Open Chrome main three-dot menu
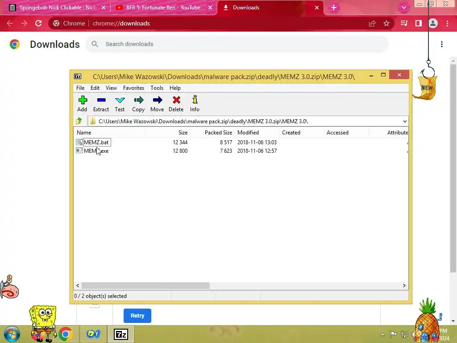Image resolution: width=457 pixels, height=343 pixels. [447, 23]
